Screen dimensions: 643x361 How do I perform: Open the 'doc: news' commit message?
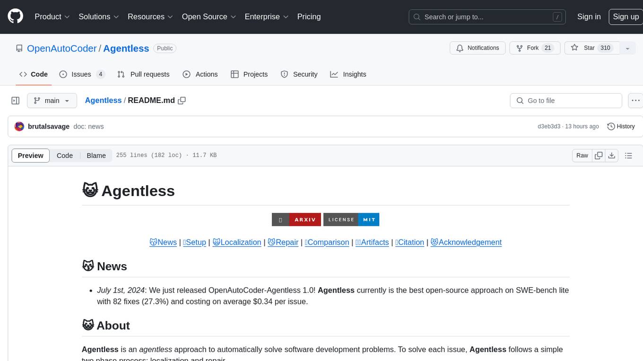coord(88,126)
